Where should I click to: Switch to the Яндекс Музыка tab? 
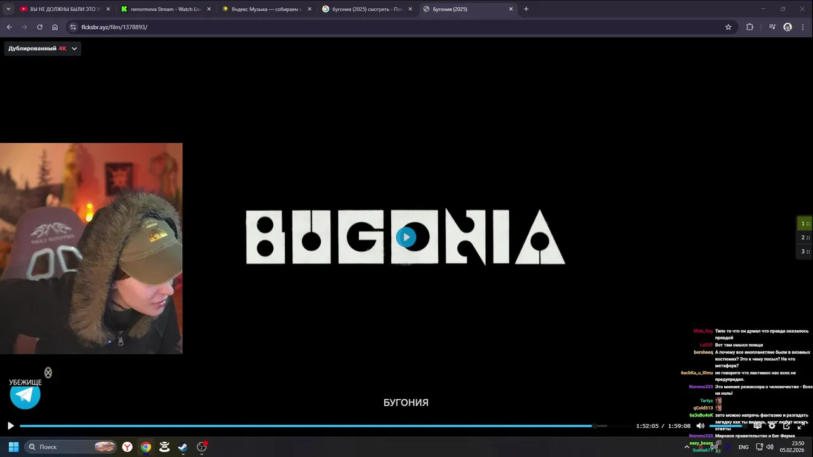pyautogui.click(x=267, y=9)
